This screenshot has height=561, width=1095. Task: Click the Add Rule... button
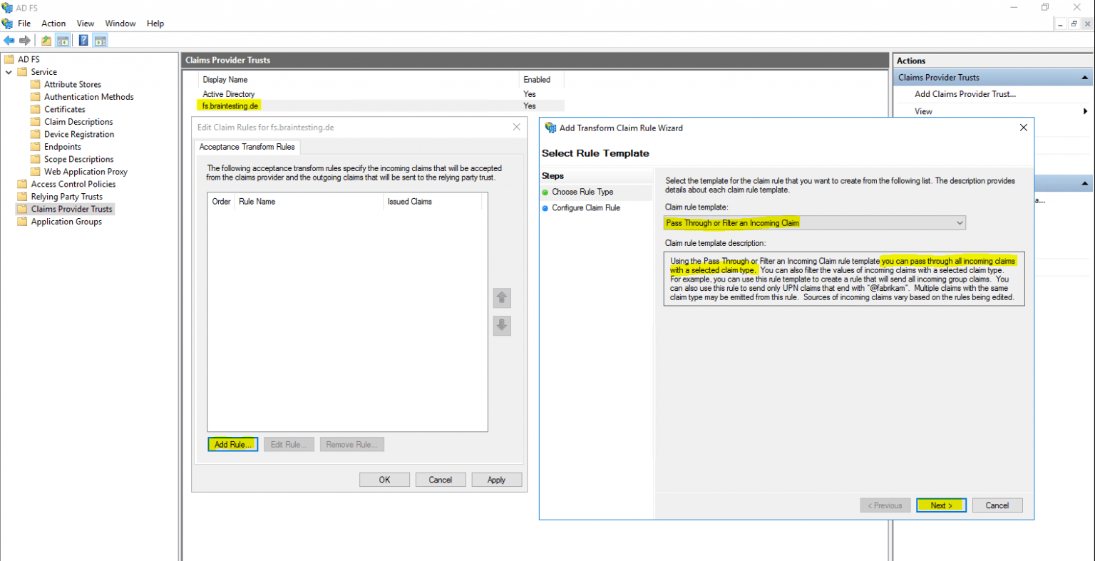pos(232,445)
